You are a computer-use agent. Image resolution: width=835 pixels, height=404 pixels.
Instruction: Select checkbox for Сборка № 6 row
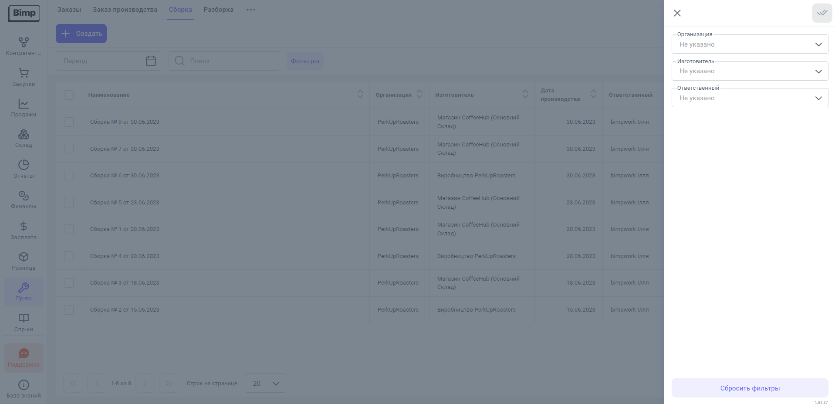69,176
